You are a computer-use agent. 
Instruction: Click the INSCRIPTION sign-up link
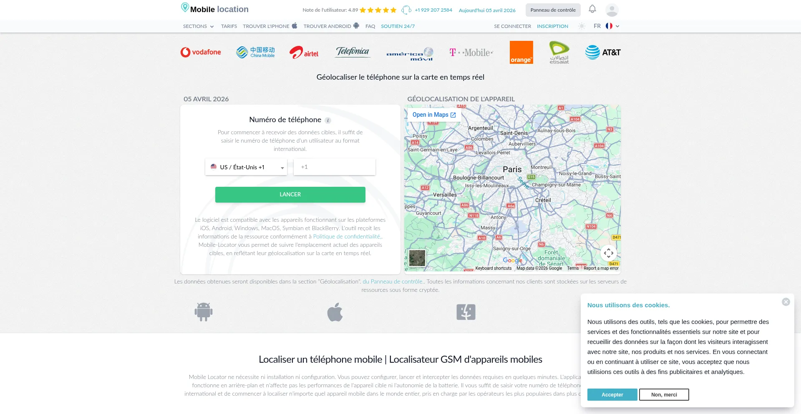tap(552, 26)
